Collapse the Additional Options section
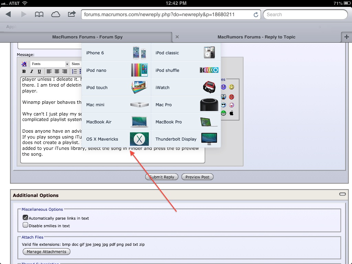The height and width of the screenshot is (264, 352). (342, 194)
